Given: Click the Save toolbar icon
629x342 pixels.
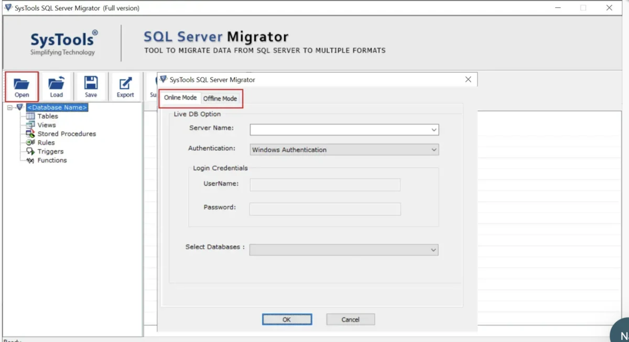Looking at the screenshot, I should 91,87.
